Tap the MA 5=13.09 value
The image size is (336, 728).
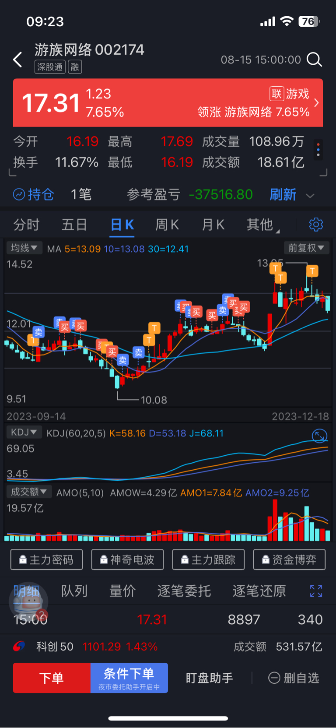[83, 249]
